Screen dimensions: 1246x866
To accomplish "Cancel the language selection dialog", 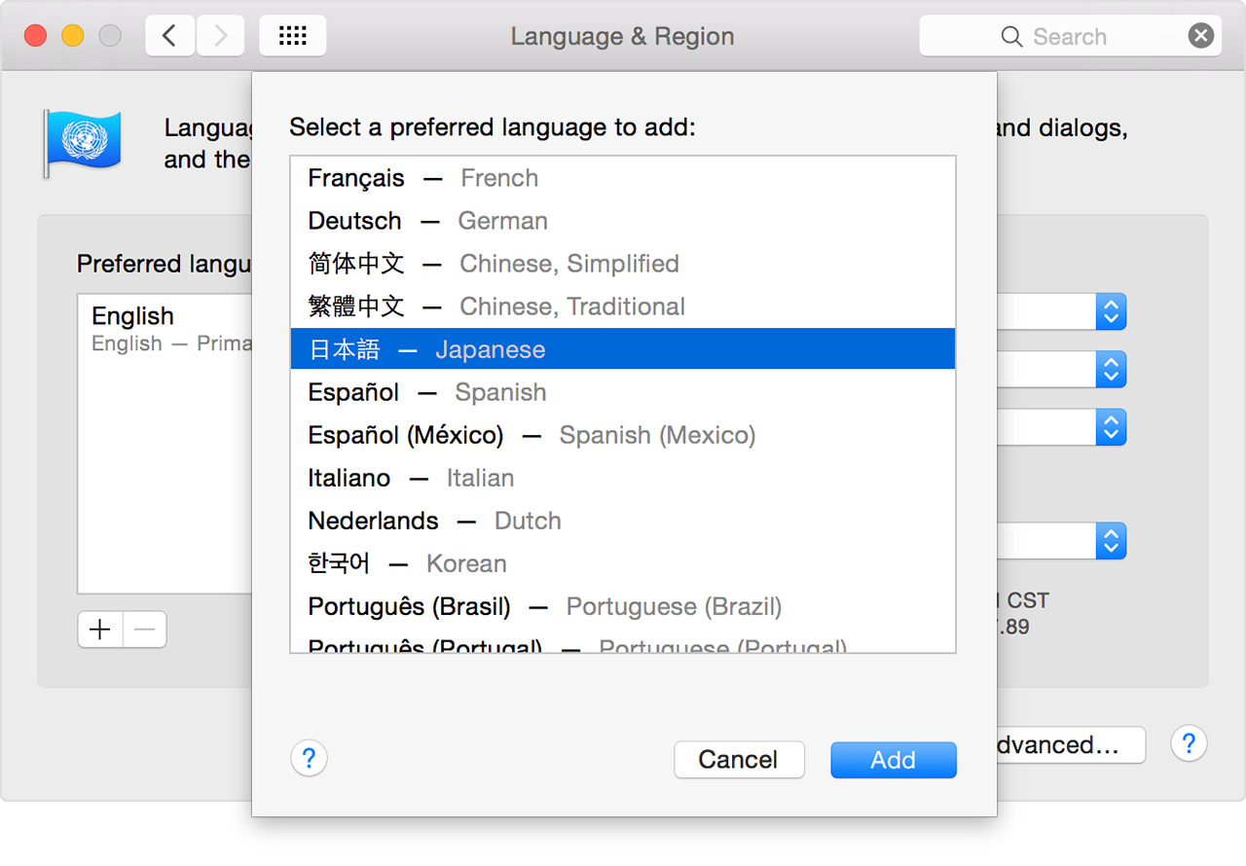I will tap(739, 760).
